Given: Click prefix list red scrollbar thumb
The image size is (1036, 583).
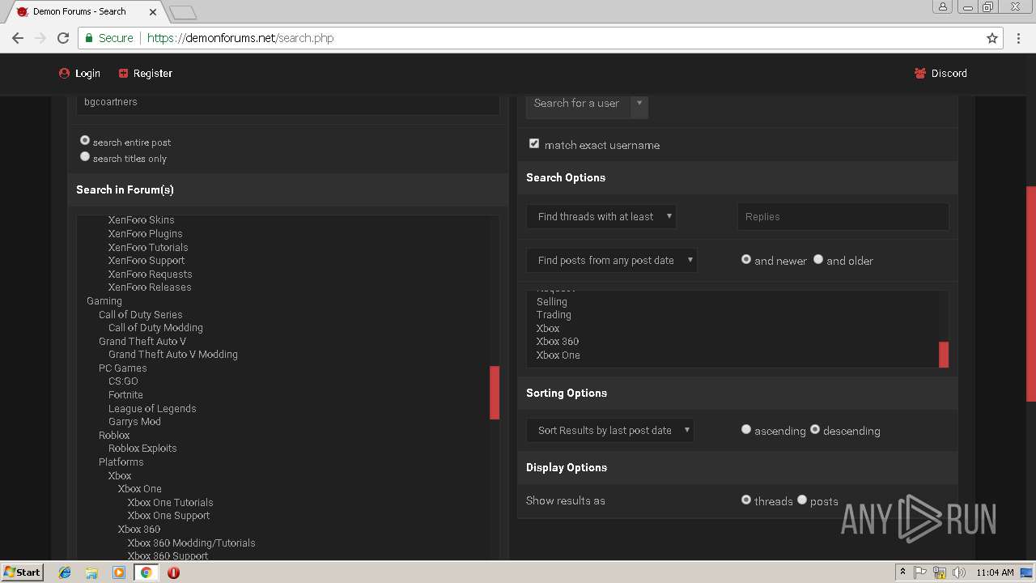Looking at the screenshot, I should coord(944,355).
